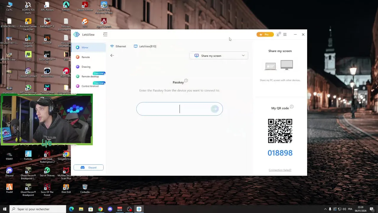Open EaseUS Data Recovery Wizard shortcut
Screen dimensions: 378x213
point(104,8)
